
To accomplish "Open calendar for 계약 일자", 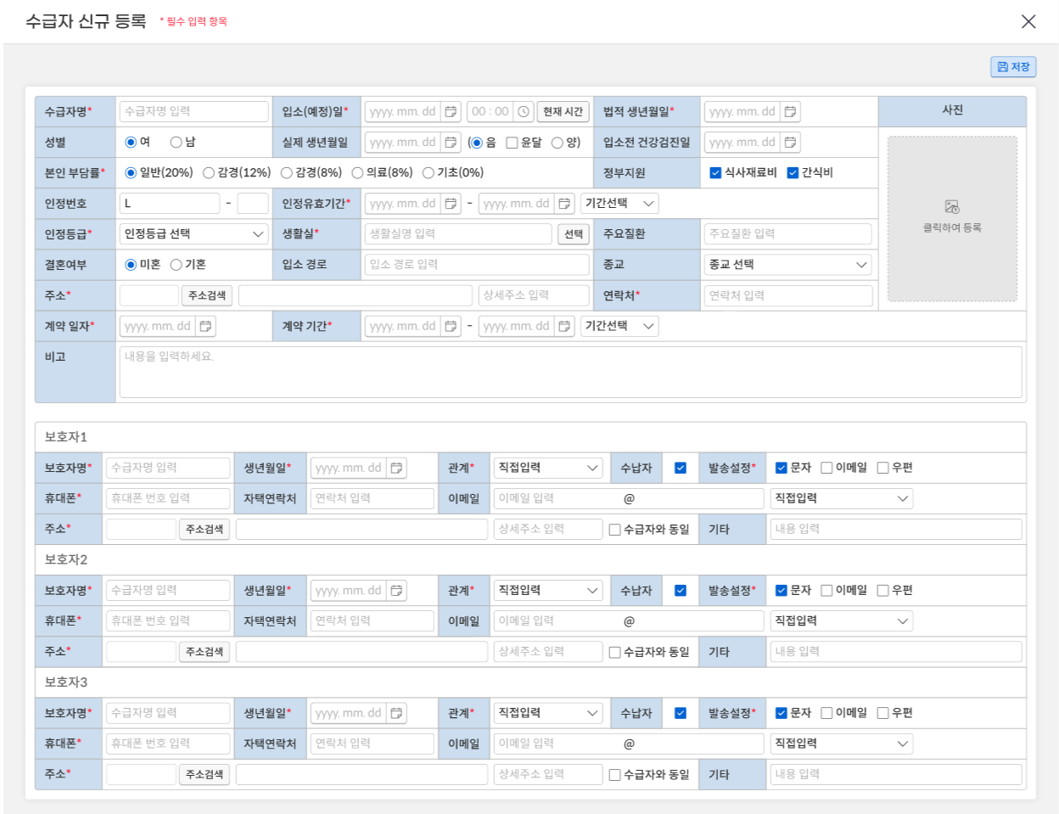I will pyautogui.click(x=205, y=326).
